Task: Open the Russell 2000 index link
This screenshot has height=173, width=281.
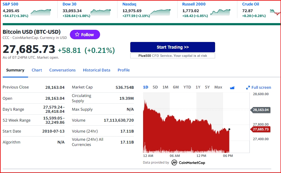Action: [x=194, y=4]
